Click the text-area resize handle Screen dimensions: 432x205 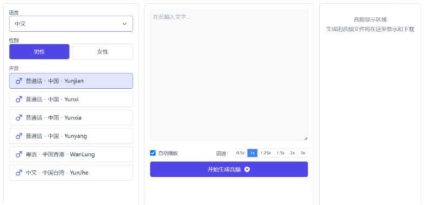click(x=306, y=138)
